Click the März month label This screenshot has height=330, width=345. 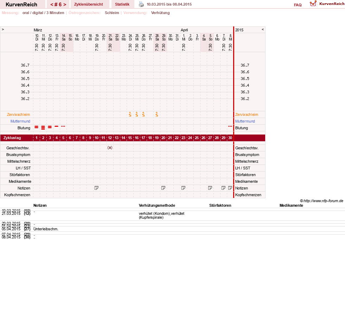[38, 30]
